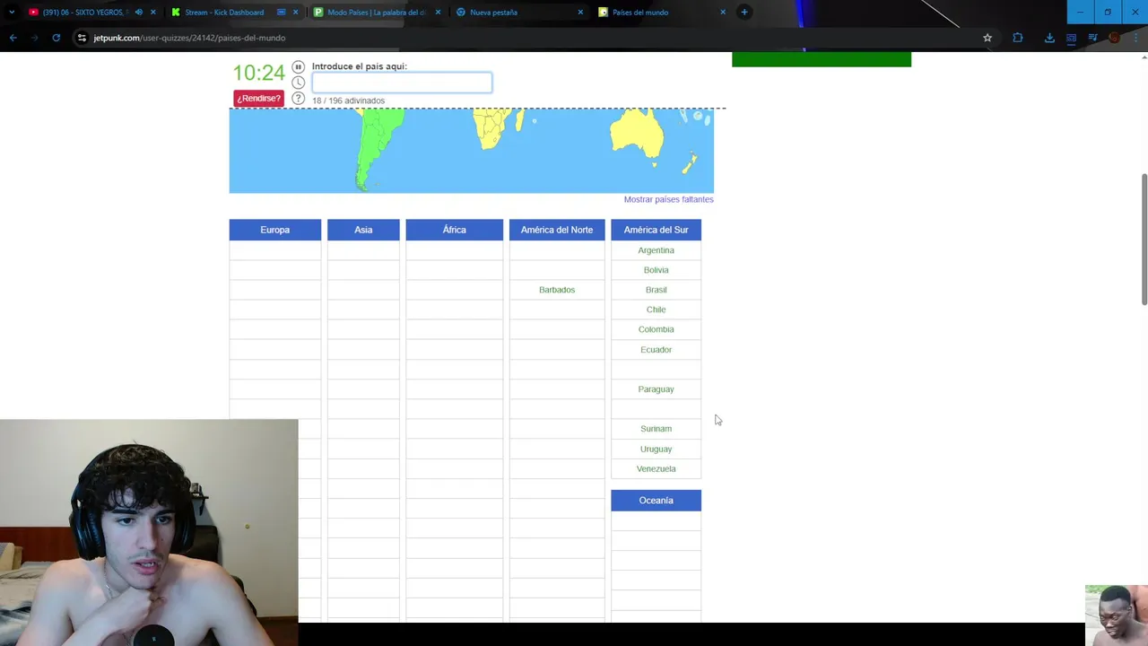1148x646 pixels.
Task: Focus the country name input field
Action: (x=402, y=83)
